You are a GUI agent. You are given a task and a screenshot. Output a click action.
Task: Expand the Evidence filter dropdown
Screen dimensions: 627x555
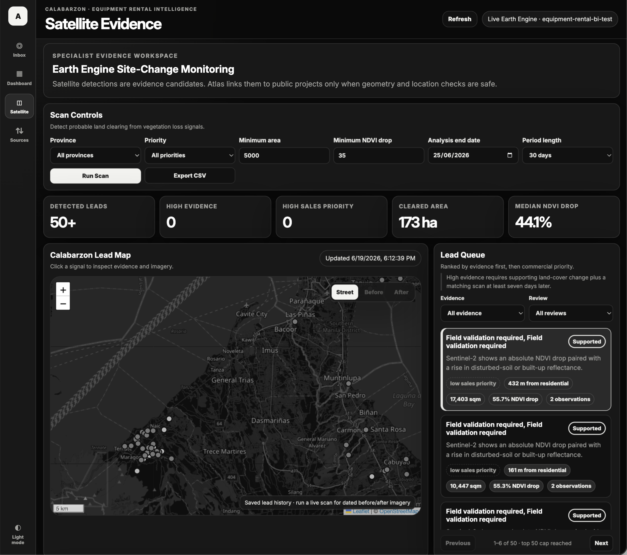(x=483, y=313)
